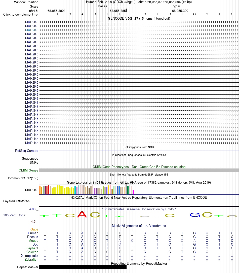The image size is (239, 273).
Task: Click the Layered H3K27Ac track label
Action: tap(16, 201)
